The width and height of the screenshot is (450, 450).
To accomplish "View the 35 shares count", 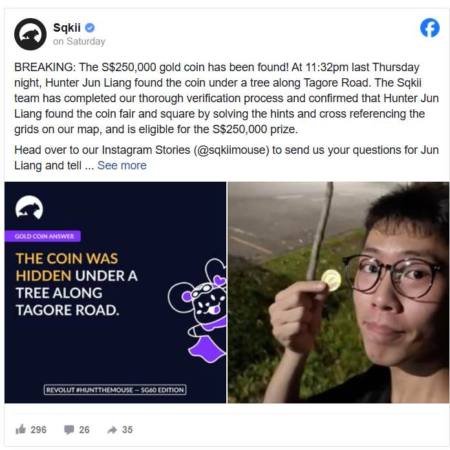I will coord(127,429).
